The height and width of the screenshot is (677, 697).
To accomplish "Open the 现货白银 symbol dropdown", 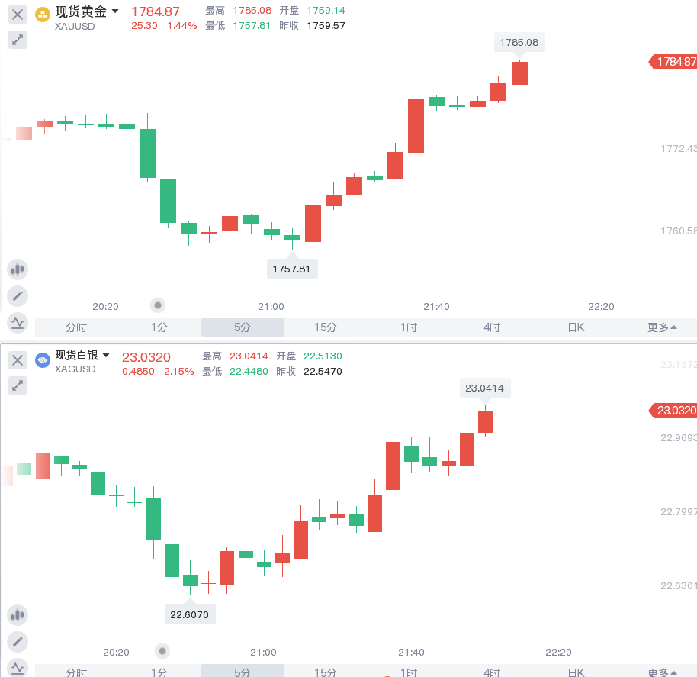I will [106, 355].
